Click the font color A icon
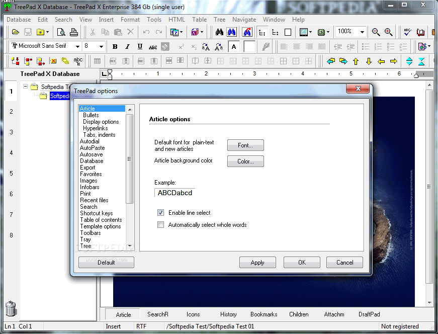Viewport: 438px width, 334px height. coord(234,47)
